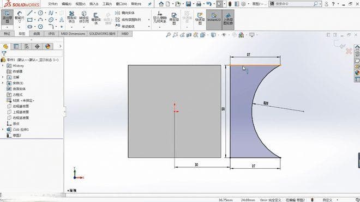Select the Corner Rectangle sketch tool
Screen dimensions: 360x202
point(29,20)
